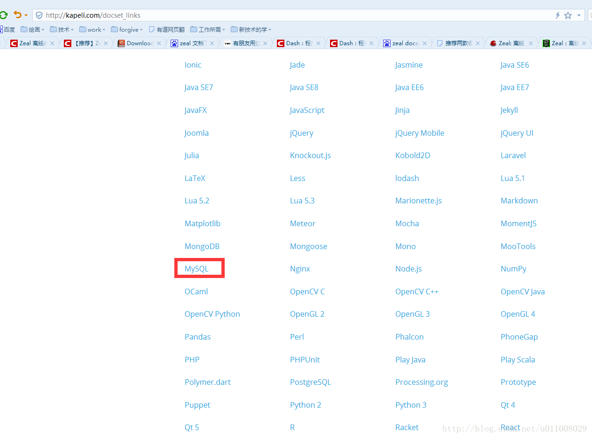Close the 有朋友用过 tab
The height and width of the screenshot is (438, 592).
coord(265,43)
